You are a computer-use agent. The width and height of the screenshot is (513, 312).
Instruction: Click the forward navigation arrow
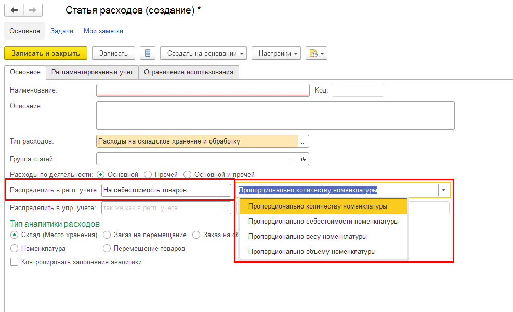tap(32, 10)
